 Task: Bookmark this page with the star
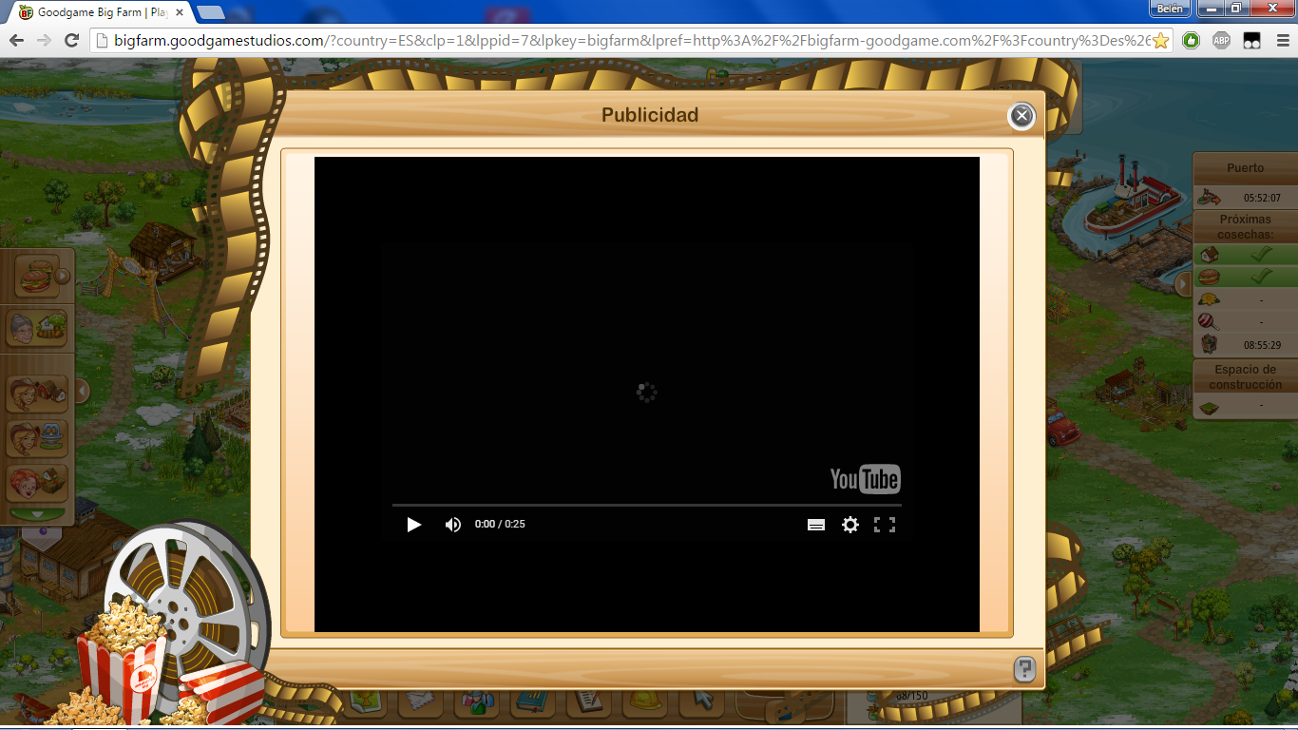tap(1160, 41)
